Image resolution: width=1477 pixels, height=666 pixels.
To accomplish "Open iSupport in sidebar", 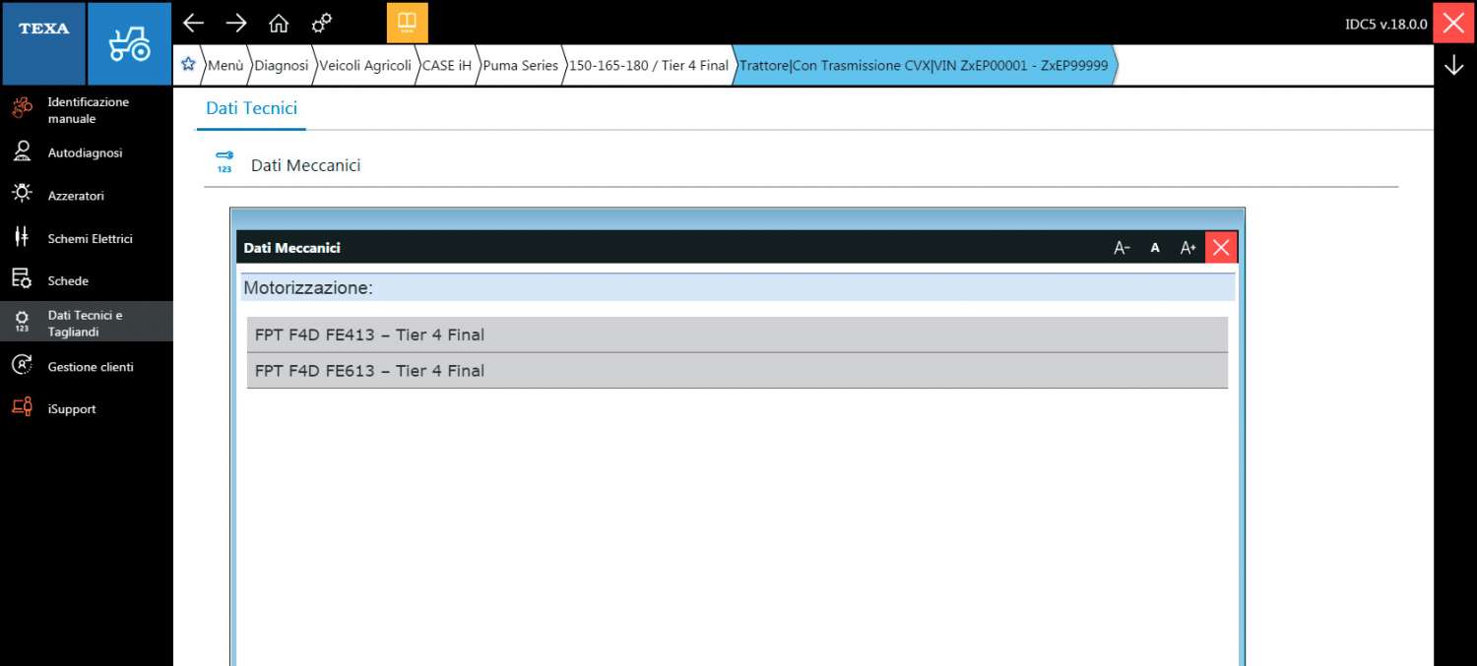I will (87, 408).
